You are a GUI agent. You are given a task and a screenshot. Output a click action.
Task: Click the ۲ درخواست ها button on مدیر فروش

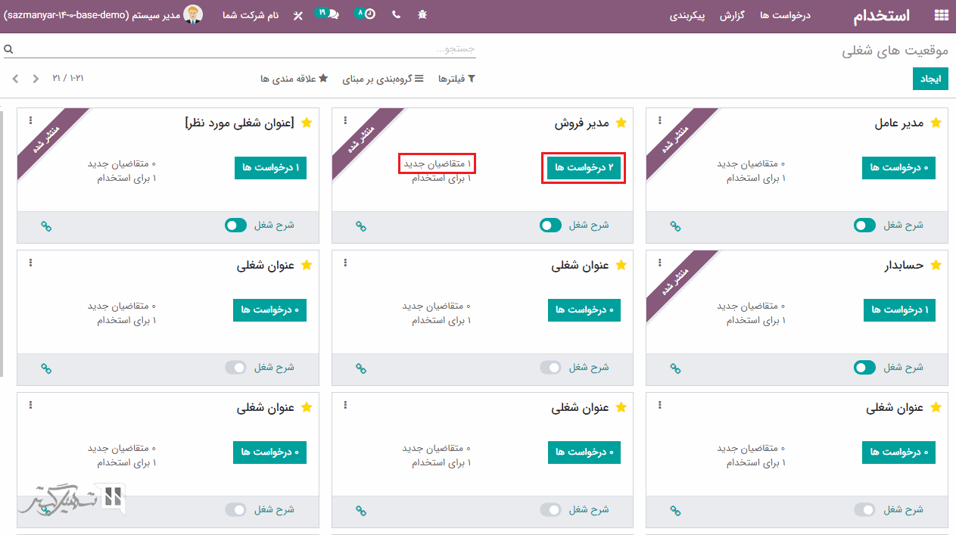pos(584,167)
